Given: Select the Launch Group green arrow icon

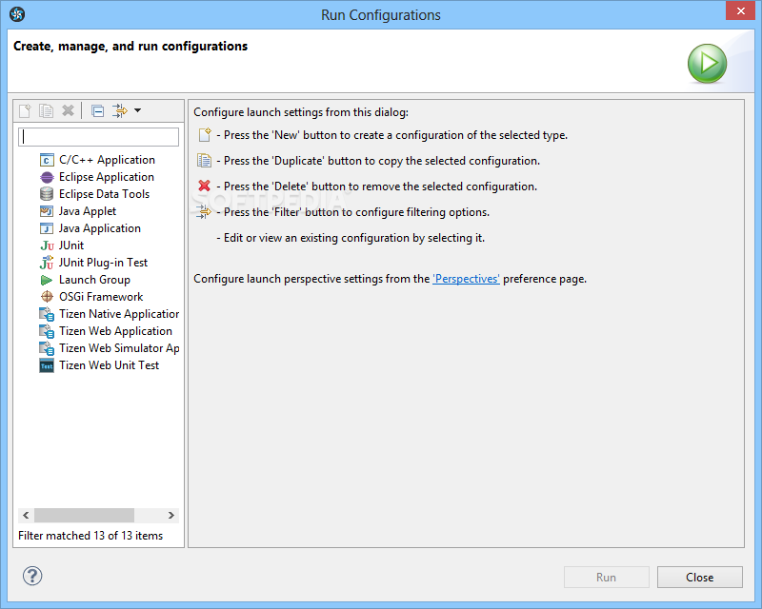Looking at the screenshot, I should pos(47,280).
